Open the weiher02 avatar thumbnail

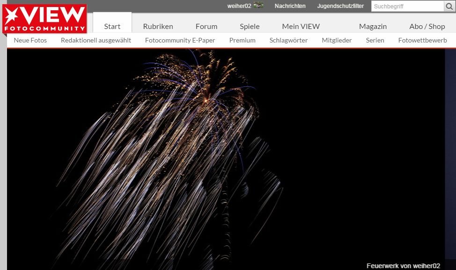[258, 6]
